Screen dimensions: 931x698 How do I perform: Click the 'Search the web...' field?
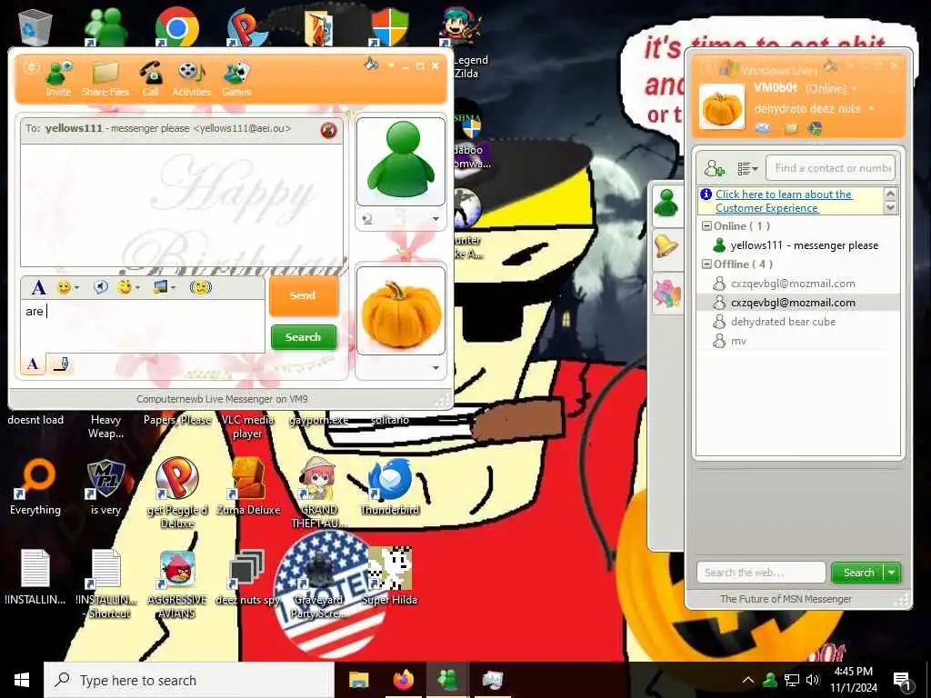point(761,573)
